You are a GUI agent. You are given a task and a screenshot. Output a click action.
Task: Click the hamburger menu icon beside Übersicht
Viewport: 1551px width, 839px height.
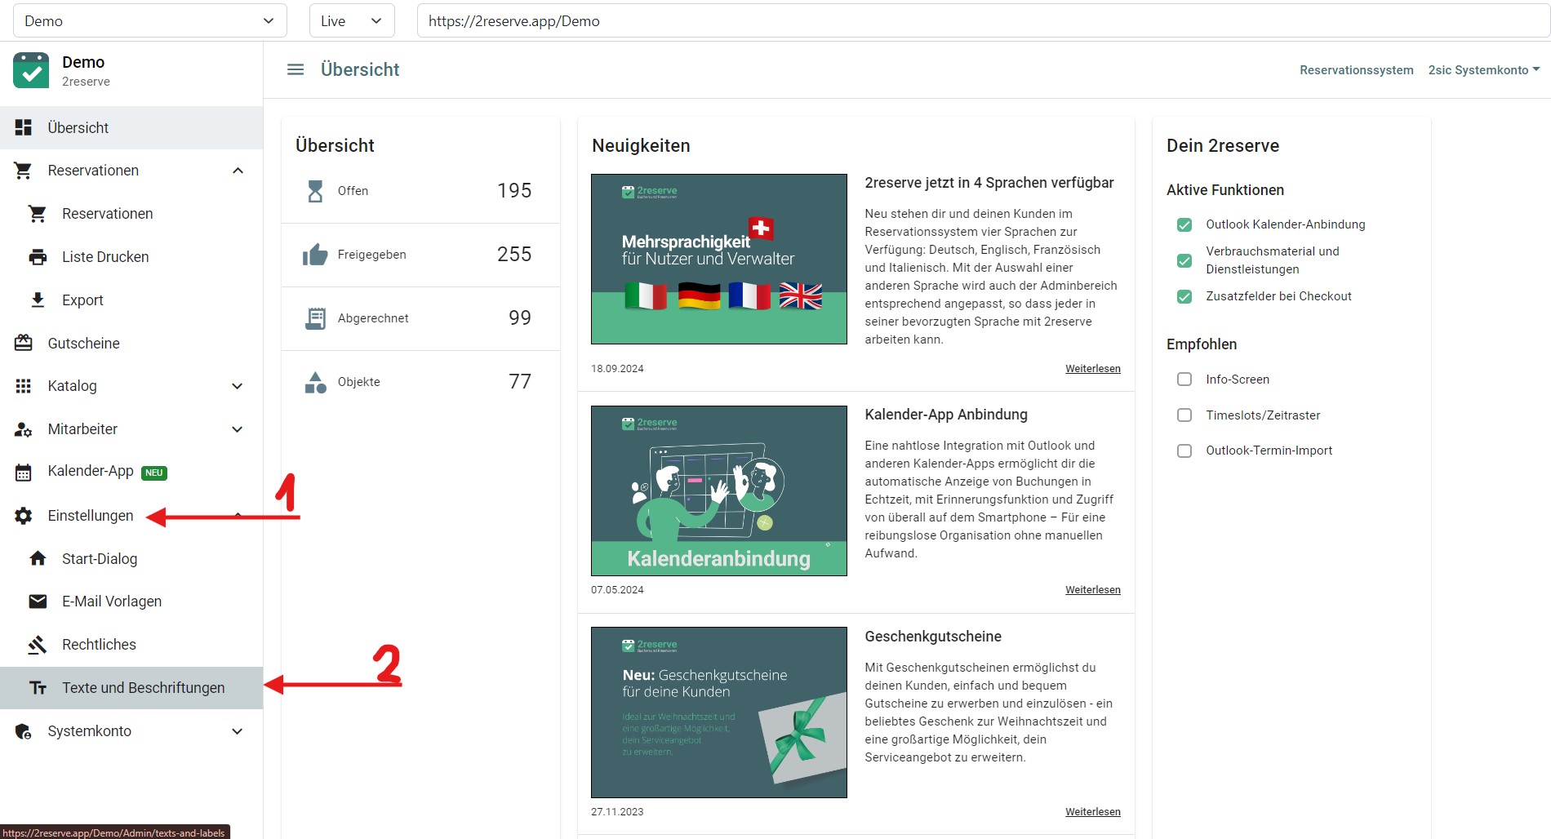point(296,70)
